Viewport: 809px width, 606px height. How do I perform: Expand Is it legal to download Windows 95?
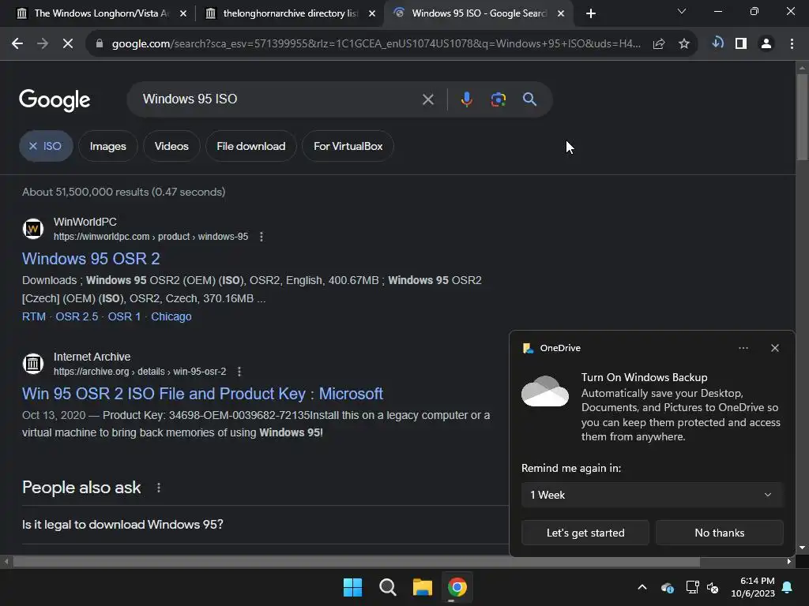tap(265, 525)
